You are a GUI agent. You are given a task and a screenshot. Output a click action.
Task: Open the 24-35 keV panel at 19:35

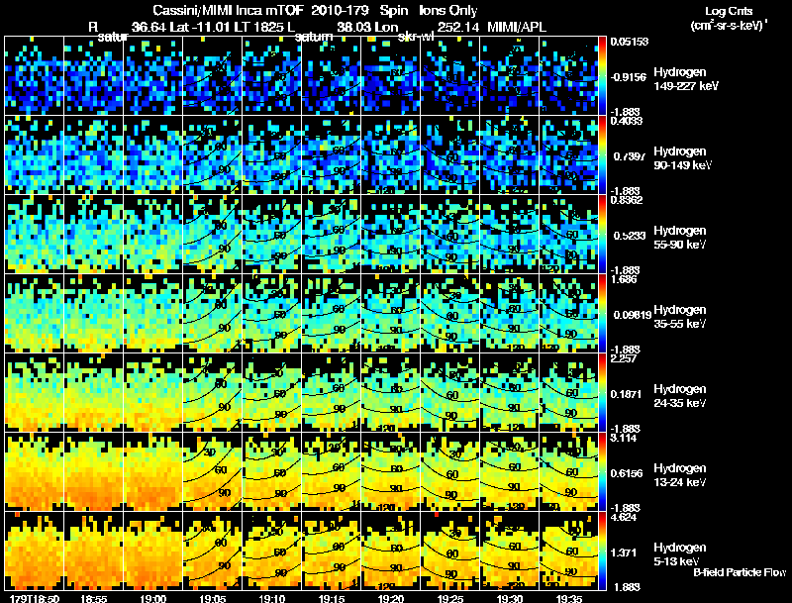[568, 392]
